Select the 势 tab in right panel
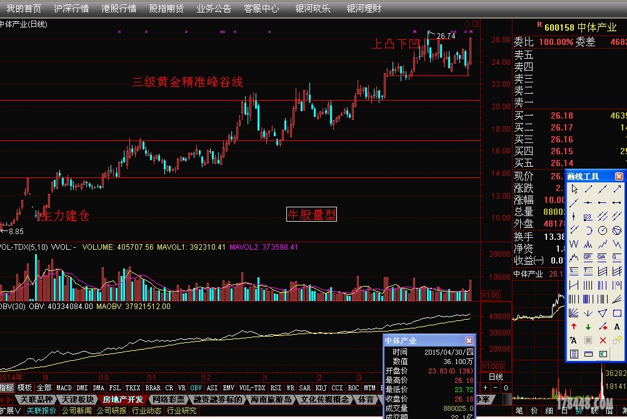 point(579,411)
